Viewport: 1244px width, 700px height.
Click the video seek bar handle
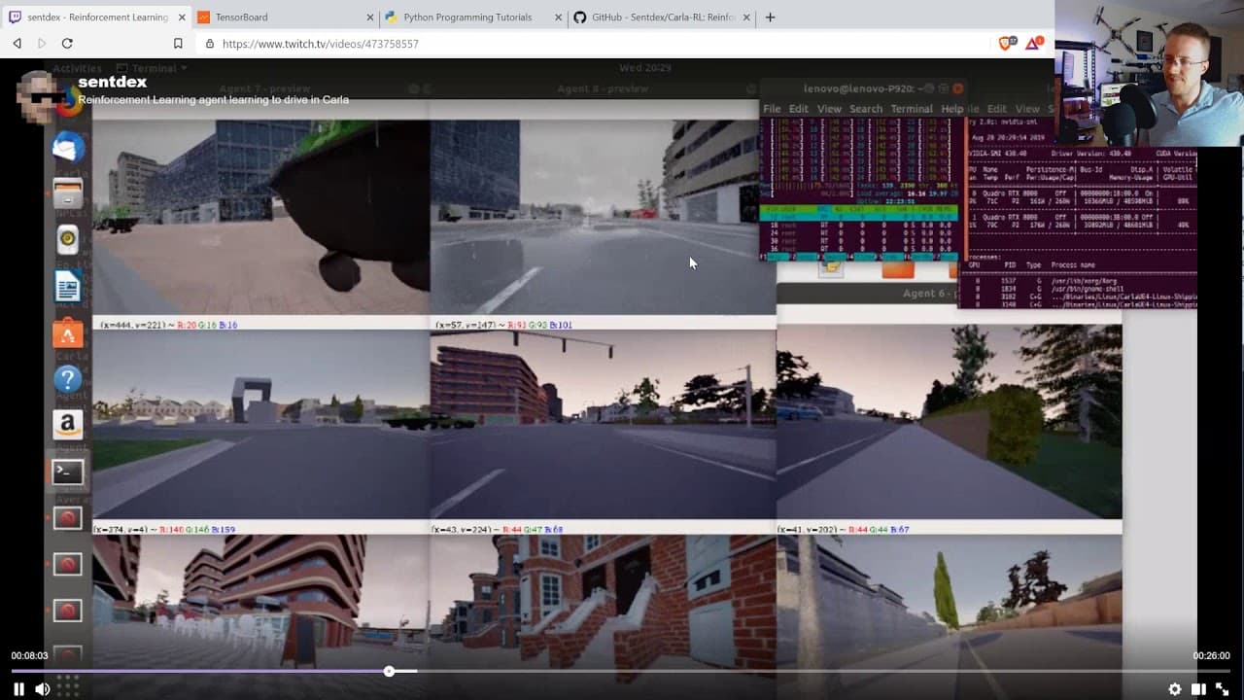click(389, 671)
